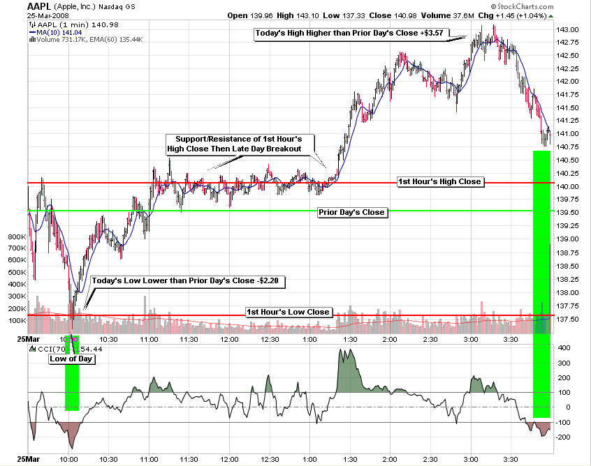The height and width of the screenshot is (466, 591).
Task: Click the blue MA(10) line legend marker
Action: pyautogui.click(x=32, y=33)
